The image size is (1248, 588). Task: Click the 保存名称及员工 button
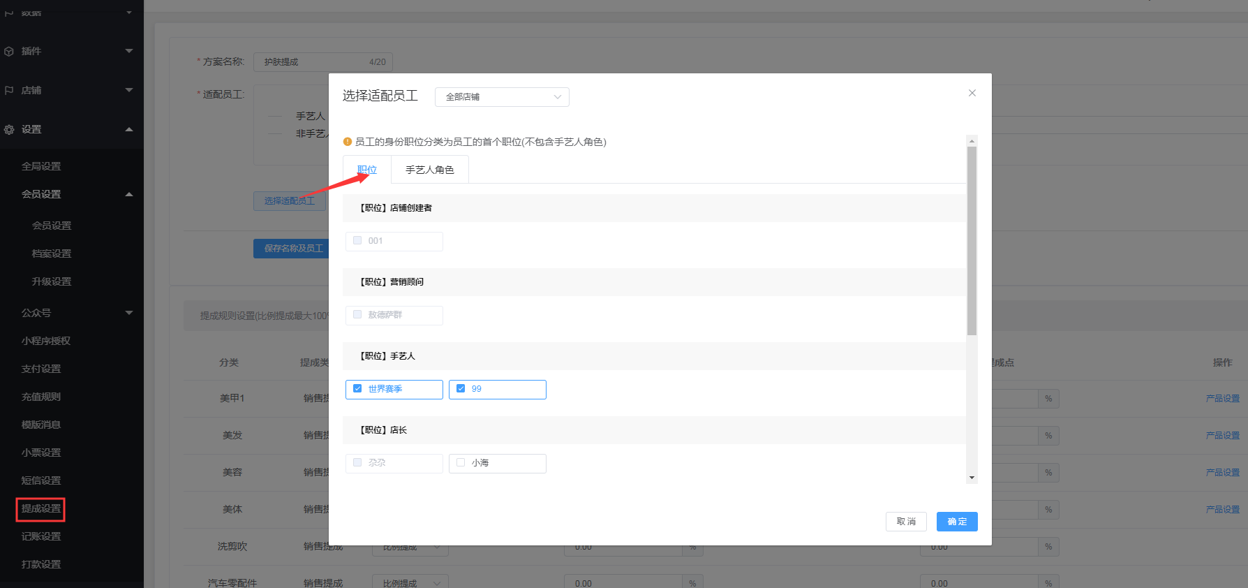click(x=292, y=249)
